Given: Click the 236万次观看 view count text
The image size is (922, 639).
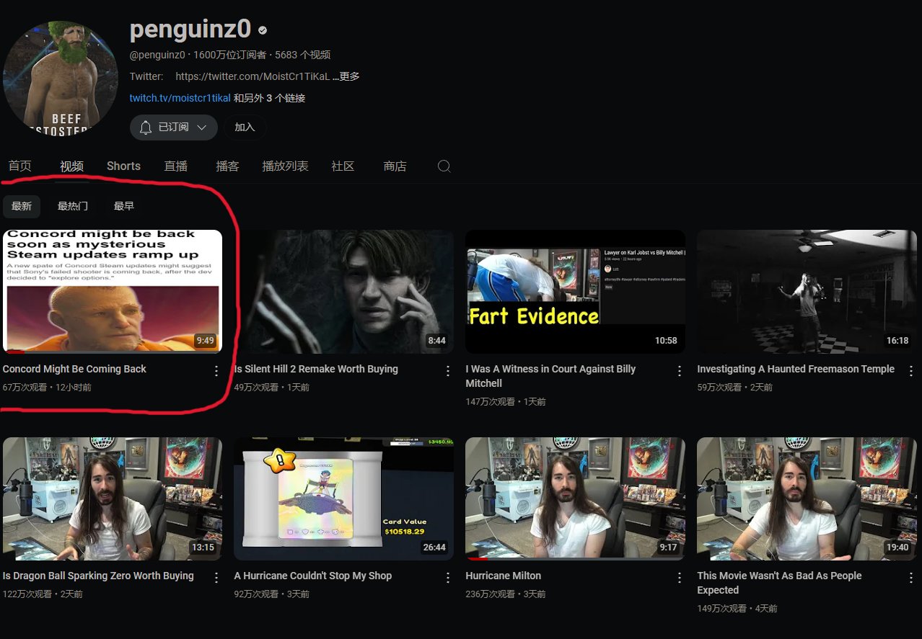Looking at the screenshot, I should [491, 594].
